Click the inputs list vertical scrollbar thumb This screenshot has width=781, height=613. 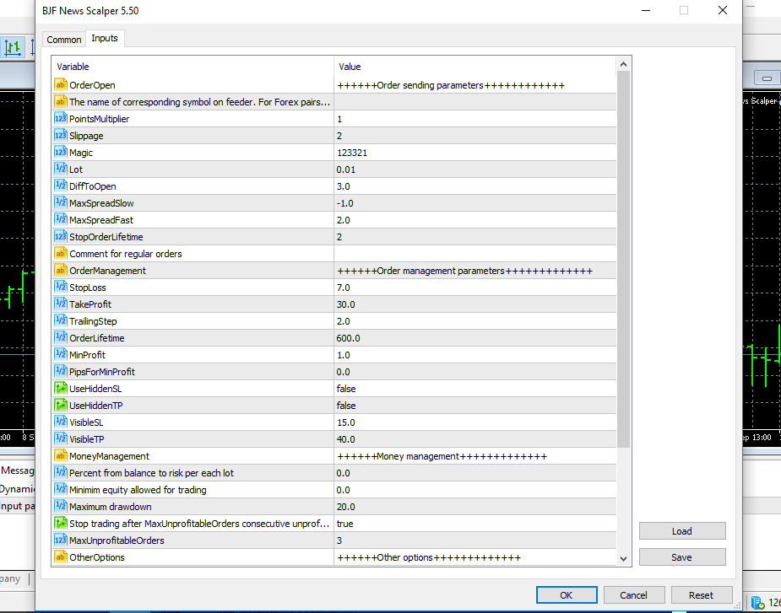623,259
